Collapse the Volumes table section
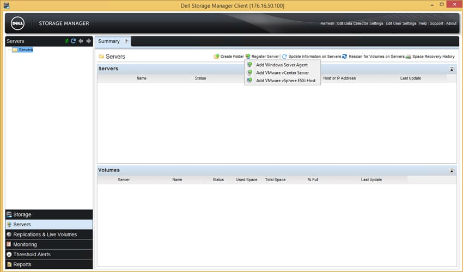This screenshot has height=272, width=463. click(452, 170)
